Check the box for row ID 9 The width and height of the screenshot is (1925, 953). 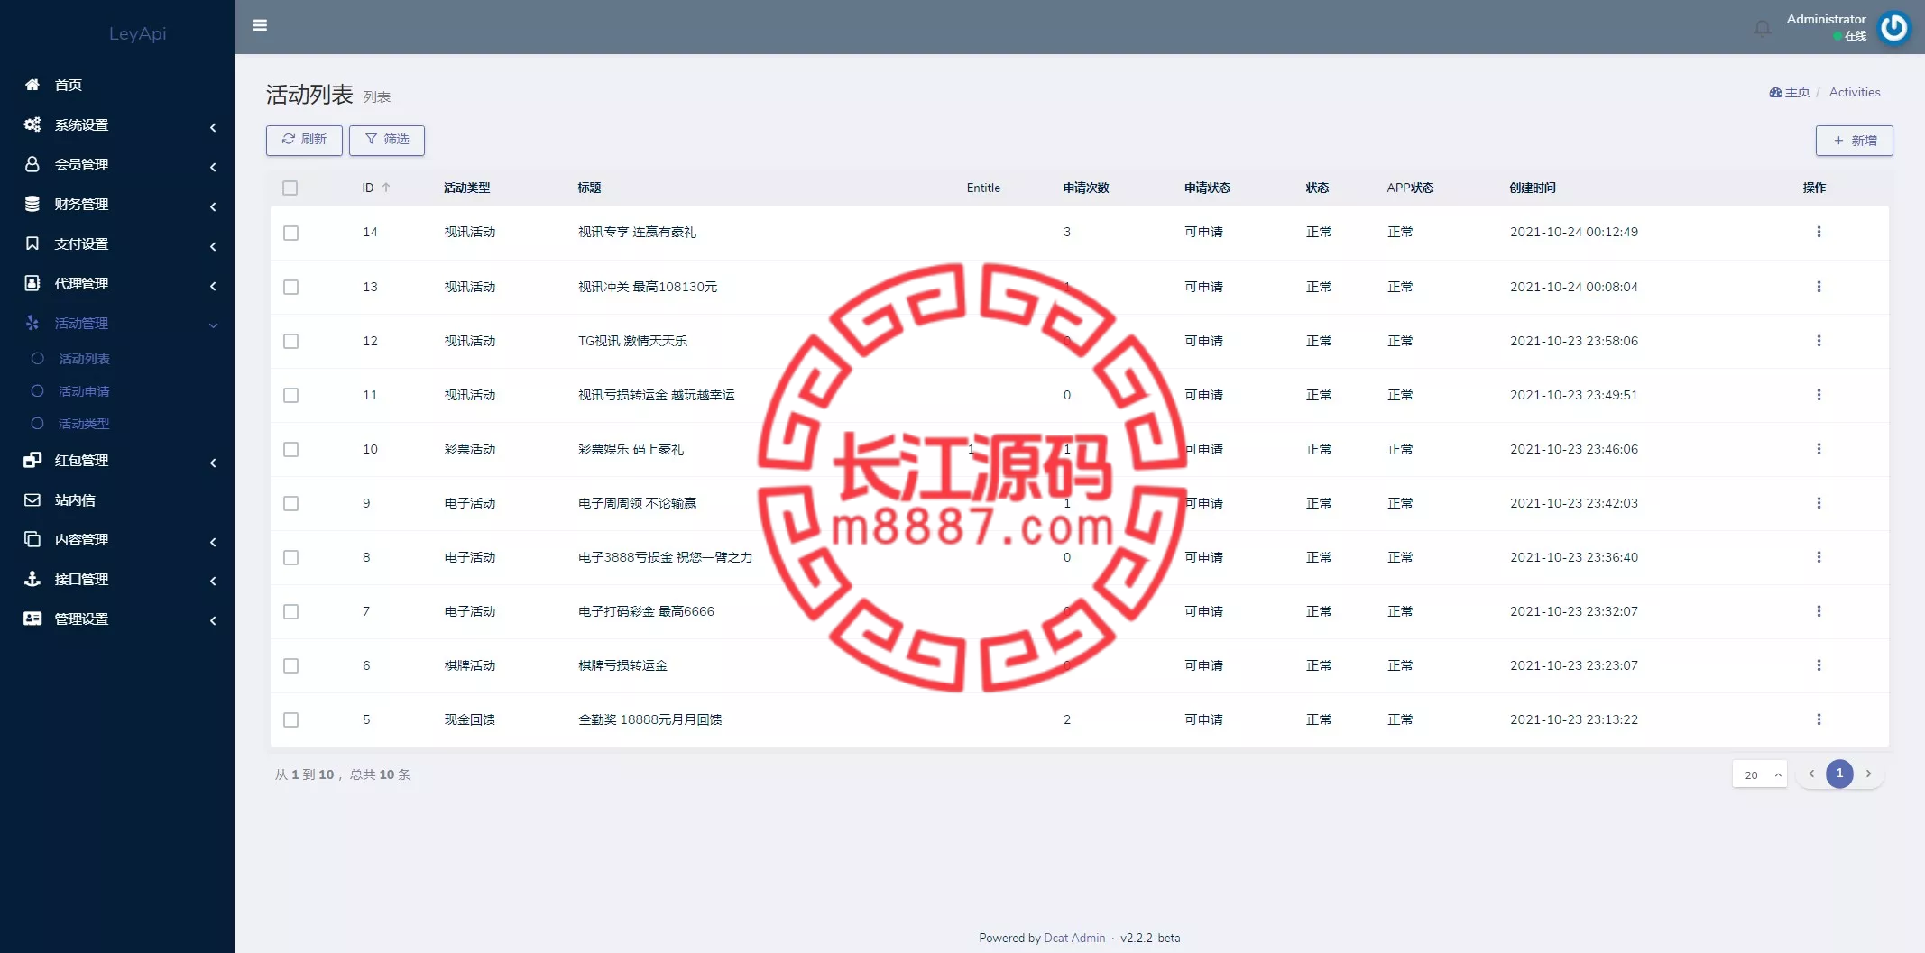(x=290, y=503)
